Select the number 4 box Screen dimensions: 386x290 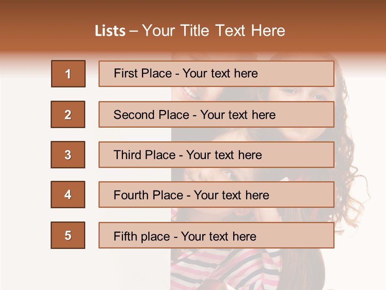(68, 195)
